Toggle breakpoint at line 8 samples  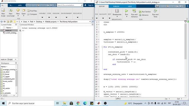click(x=99, y=39)
